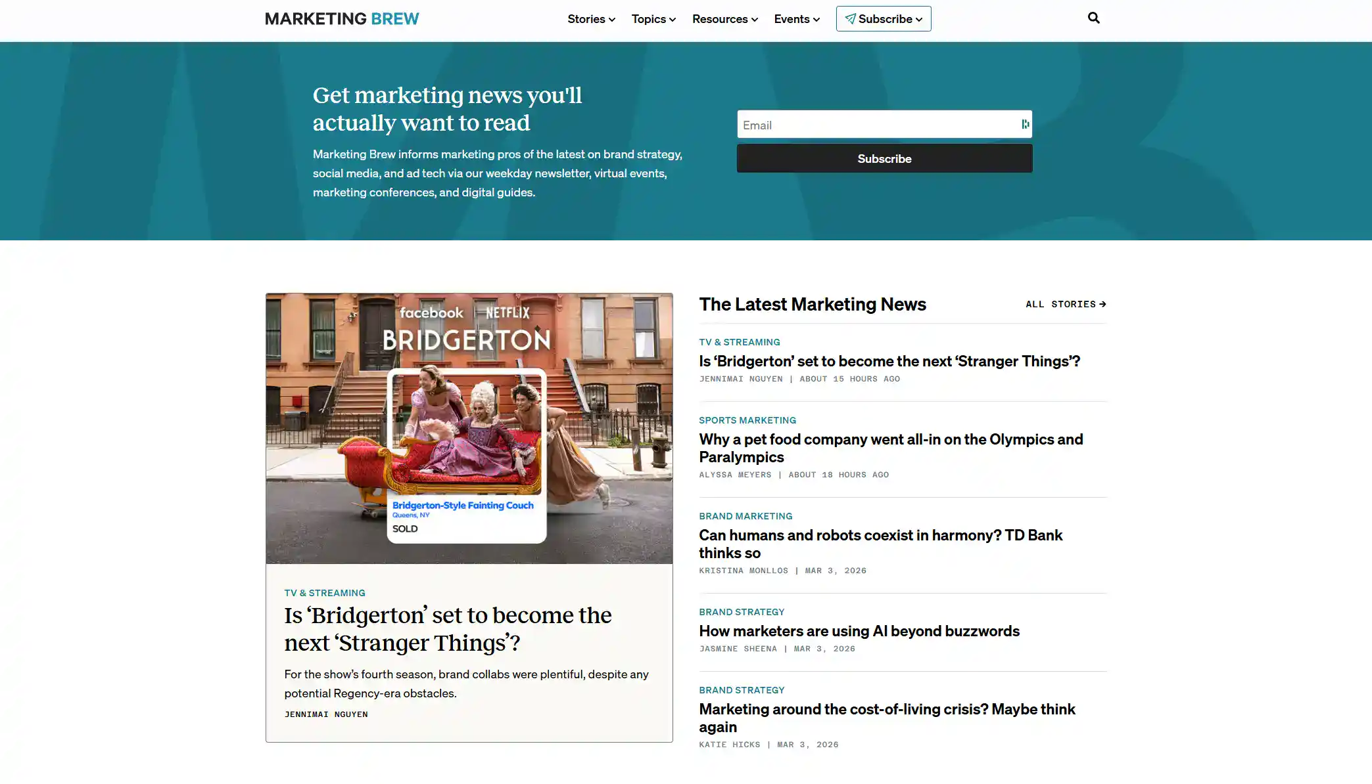Click the black Subscribe button
Image resolution: width=1372 pixels, height=784 pixels.
884,159
